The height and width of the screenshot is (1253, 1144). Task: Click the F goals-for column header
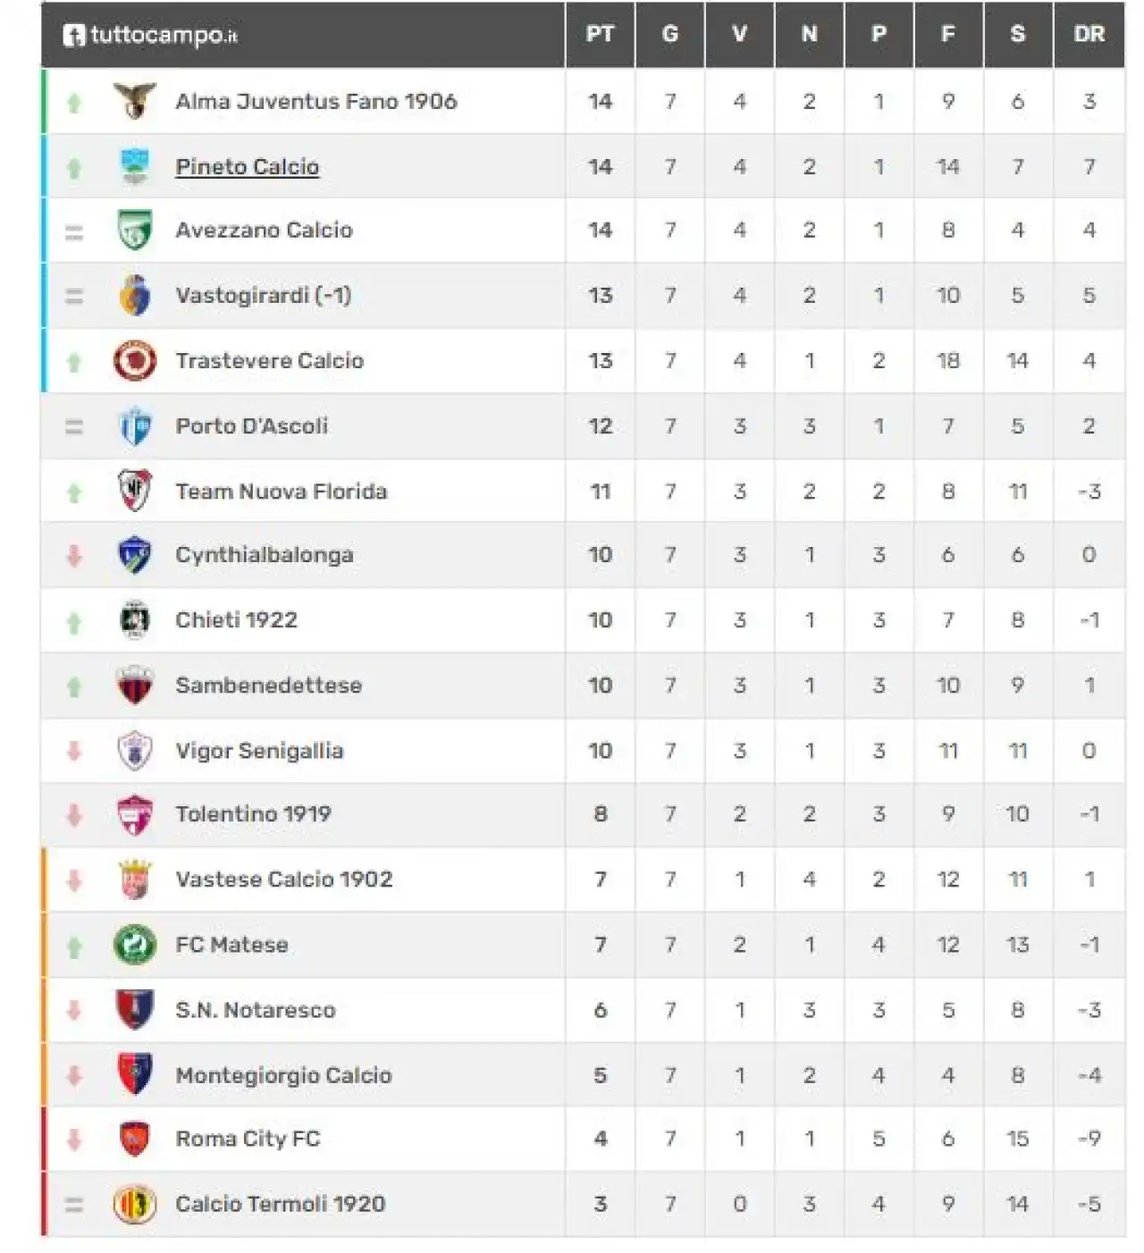pyautogui.click(x=948, y=34)
